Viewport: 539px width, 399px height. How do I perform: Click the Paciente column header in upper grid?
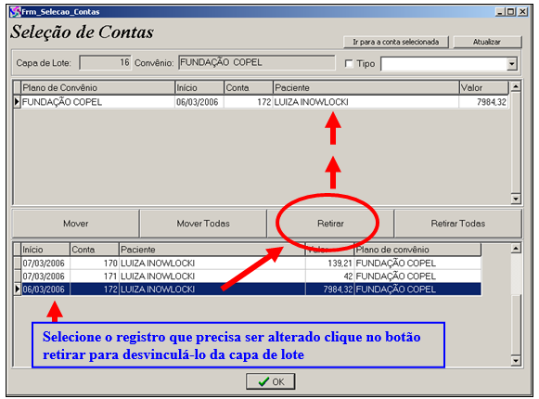pos(366,88)
